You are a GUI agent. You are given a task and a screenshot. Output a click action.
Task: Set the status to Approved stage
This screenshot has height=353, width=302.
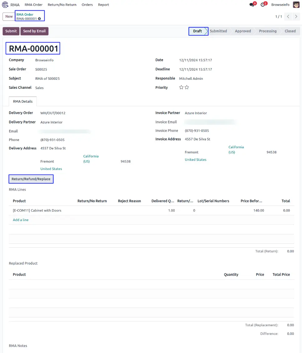point(243,31)
